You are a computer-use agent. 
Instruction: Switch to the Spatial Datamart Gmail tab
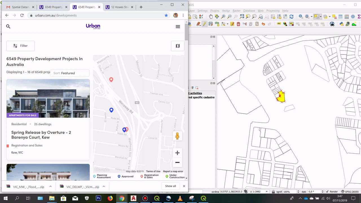pyautogui.click(x=20, y=7)
